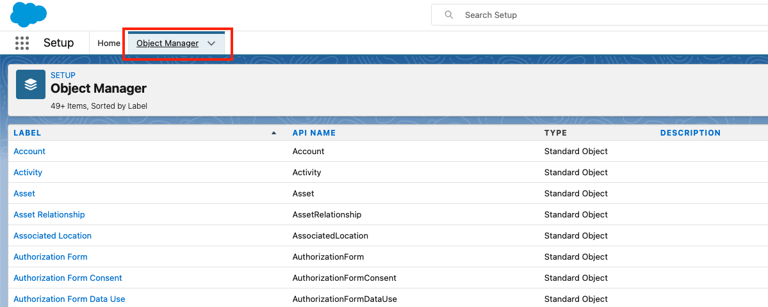Open Authorization Form Consent object
Image resolution: width=768 pixels, height=307 pixels.
point(68,278)
